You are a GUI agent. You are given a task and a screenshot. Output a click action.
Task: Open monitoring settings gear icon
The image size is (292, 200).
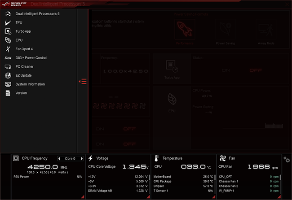[287, 159]
